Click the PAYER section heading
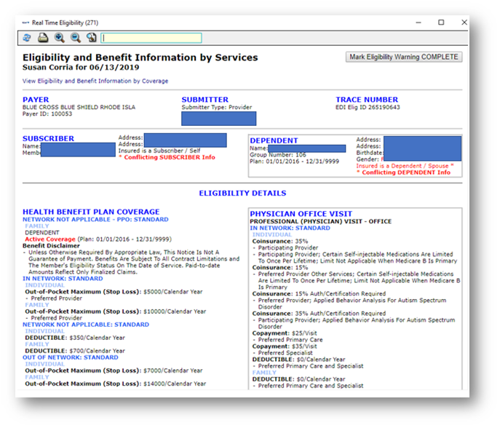Image resolution: width=500 pixels, height=428 pixels. 36,100
